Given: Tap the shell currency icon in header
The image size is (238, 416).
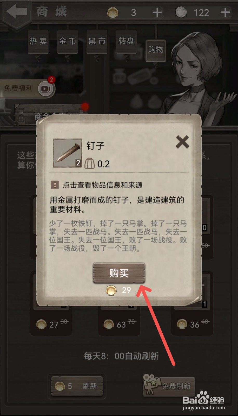Looking at the screenshot, I should [x=113, y=12].
